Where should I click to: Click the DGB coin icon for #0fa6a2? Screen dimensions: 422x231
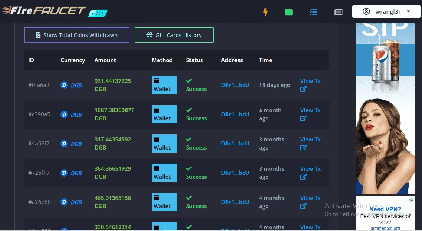coord(64,85)
